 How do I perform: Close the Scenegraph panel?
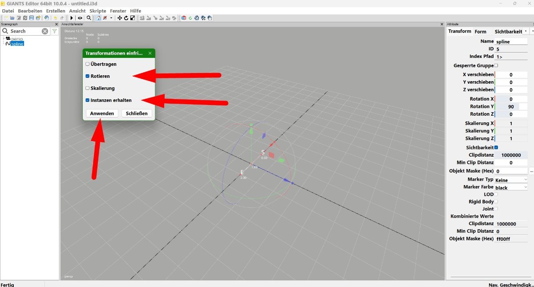(x=57, y=24)
